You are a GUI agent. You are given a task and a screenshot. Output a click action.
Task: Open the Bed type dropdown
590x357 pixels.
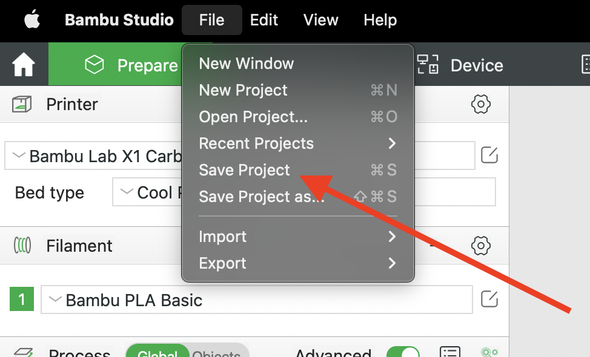click(149, 192)
